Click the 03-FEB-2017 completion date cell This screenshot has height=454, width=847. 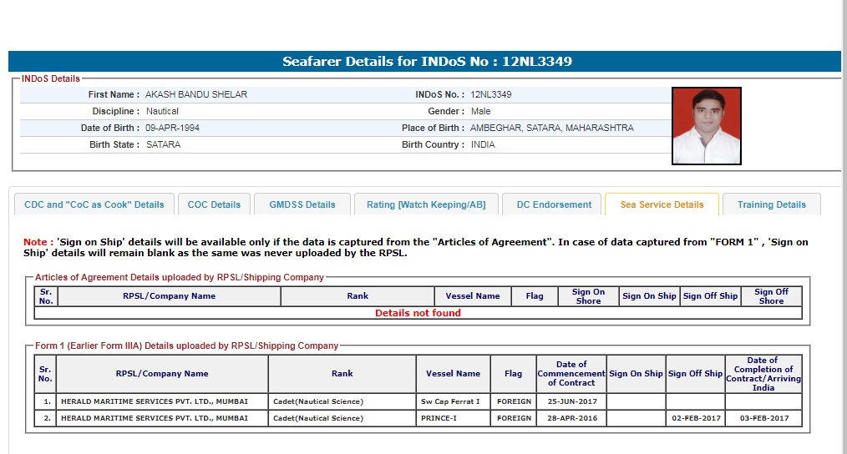[x=763, y=418]
